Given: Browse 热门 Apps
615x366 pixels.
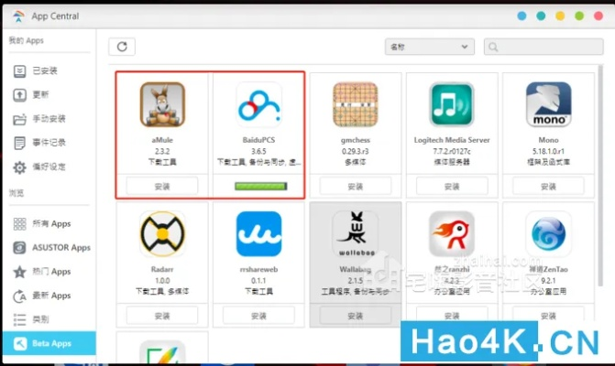Looking at the screenshot, I should (x=49, y=272).
